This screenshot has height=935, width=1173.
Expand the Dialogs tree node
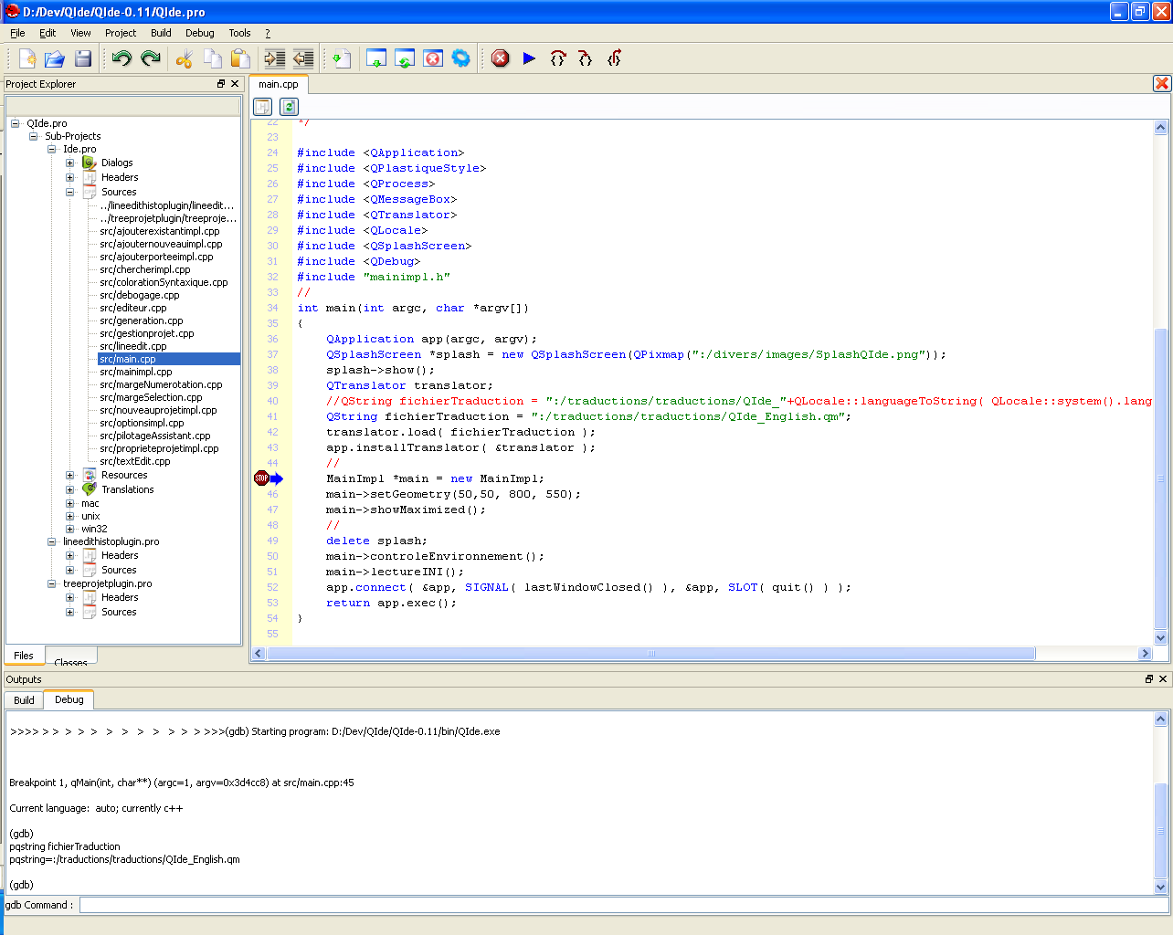(x=70, y=163)
